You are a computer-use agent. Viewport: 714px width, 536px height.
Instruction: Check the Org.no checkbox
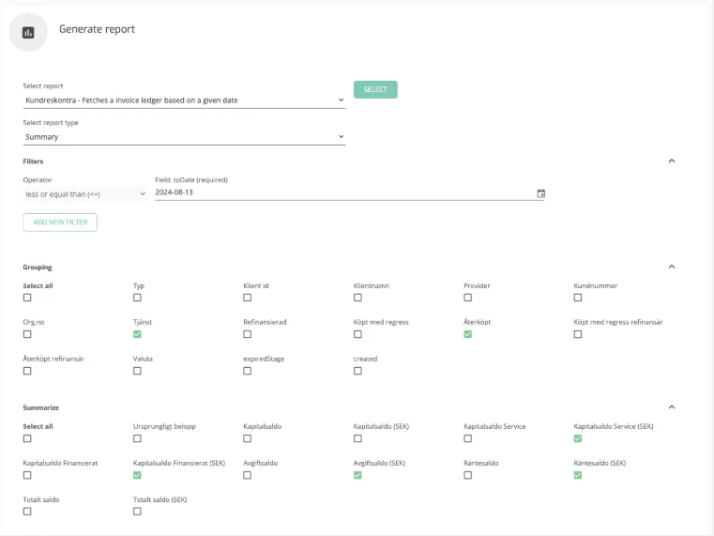[27, 334]
